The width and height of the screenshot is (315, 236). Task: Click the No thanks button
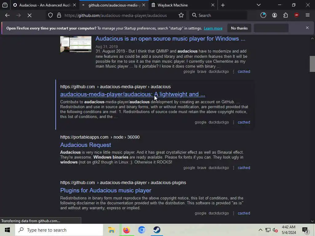click(x=239, y=28)
